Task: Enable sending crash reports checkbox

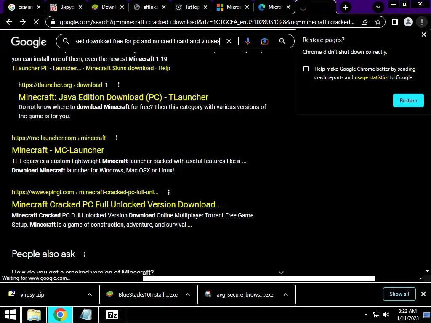Action: [306, 69]
